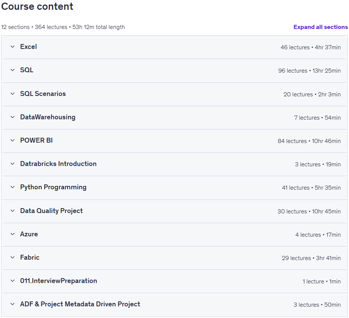This screenshot has width=349, height=318.
Task: Expand the 011.InterviewPreparation chevron
Action: [x=12, y=281]
